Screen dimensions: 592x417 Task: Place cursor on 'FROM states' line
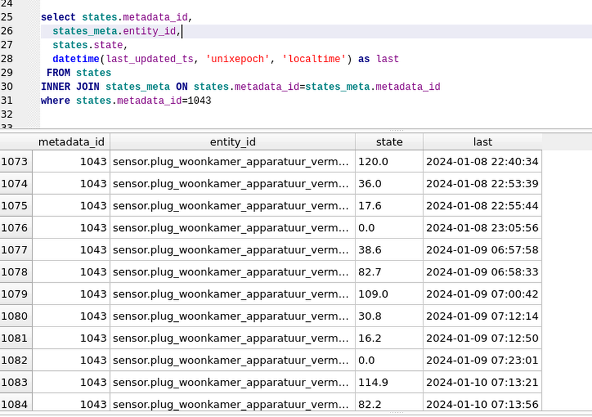(x=78, y=73)
